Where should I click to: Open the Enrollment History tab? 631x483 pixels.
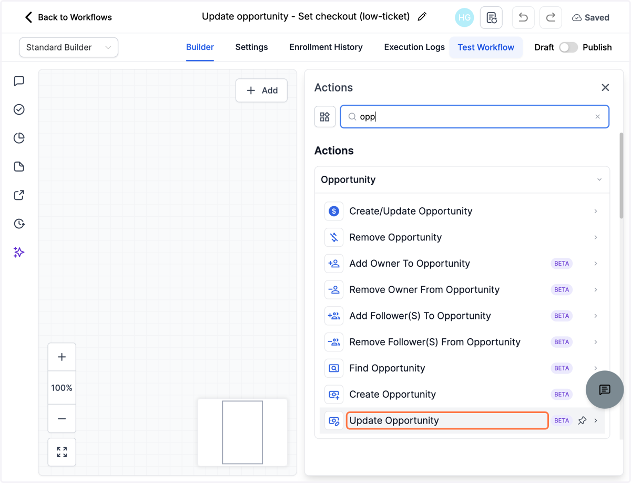(326, 47)
